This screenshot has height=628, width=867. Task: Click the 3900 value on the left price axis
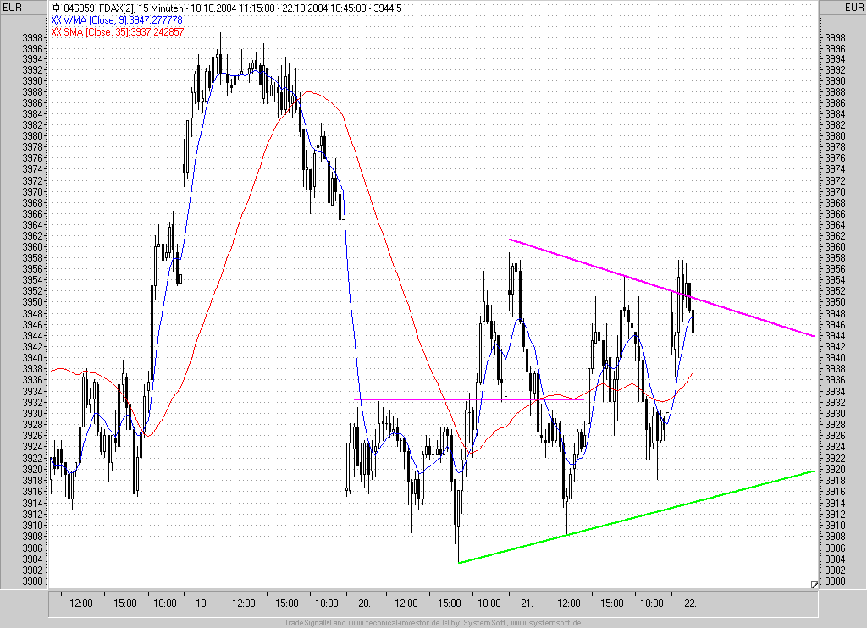[33, 581]
